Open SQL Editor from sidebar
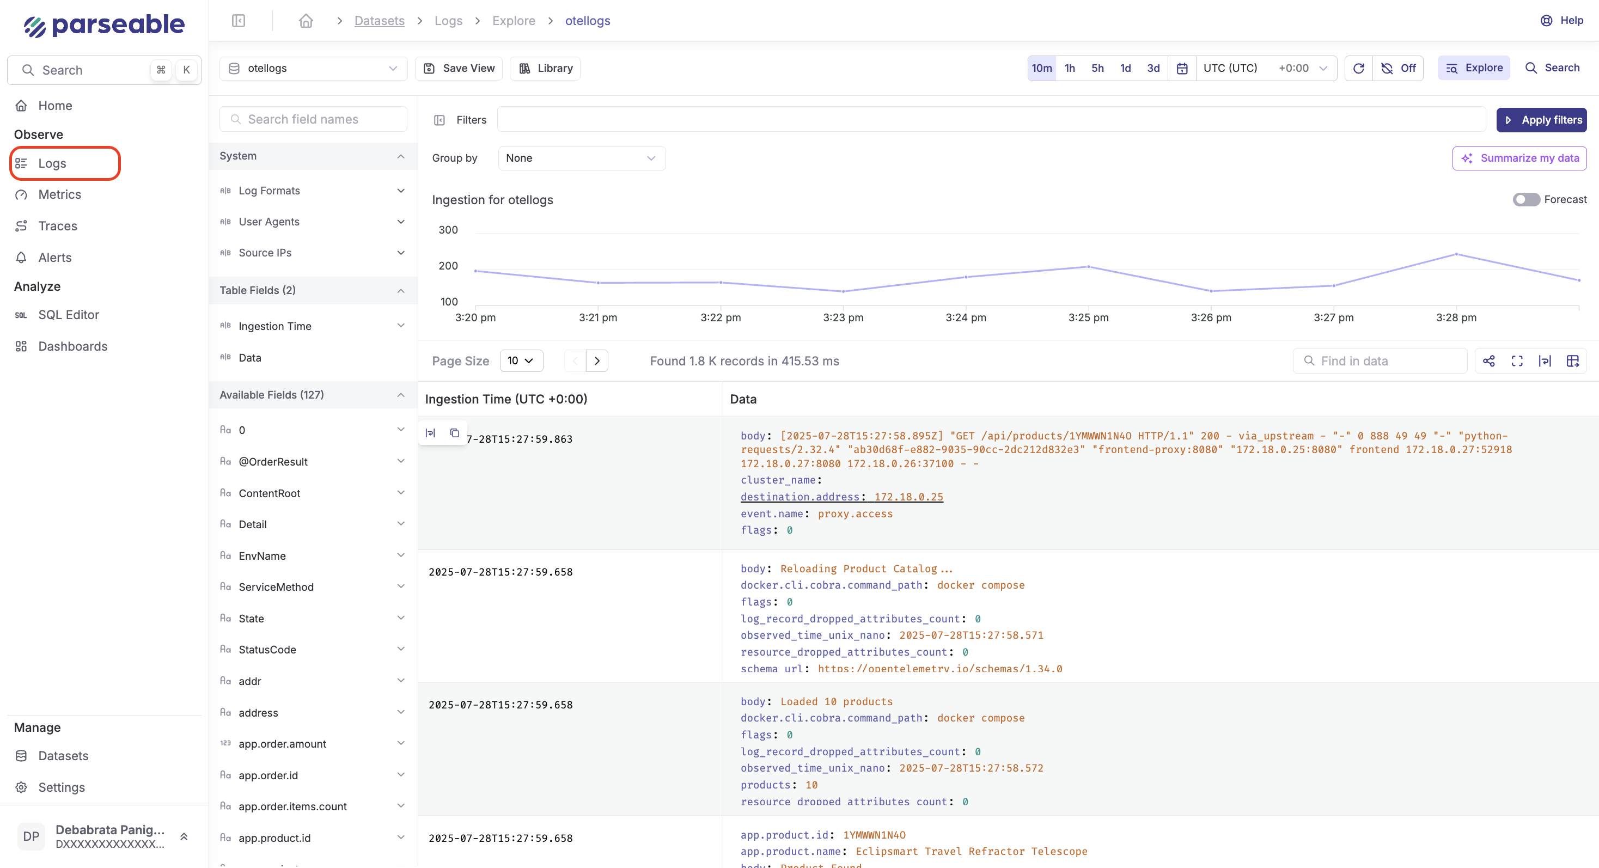 point(68,315)
